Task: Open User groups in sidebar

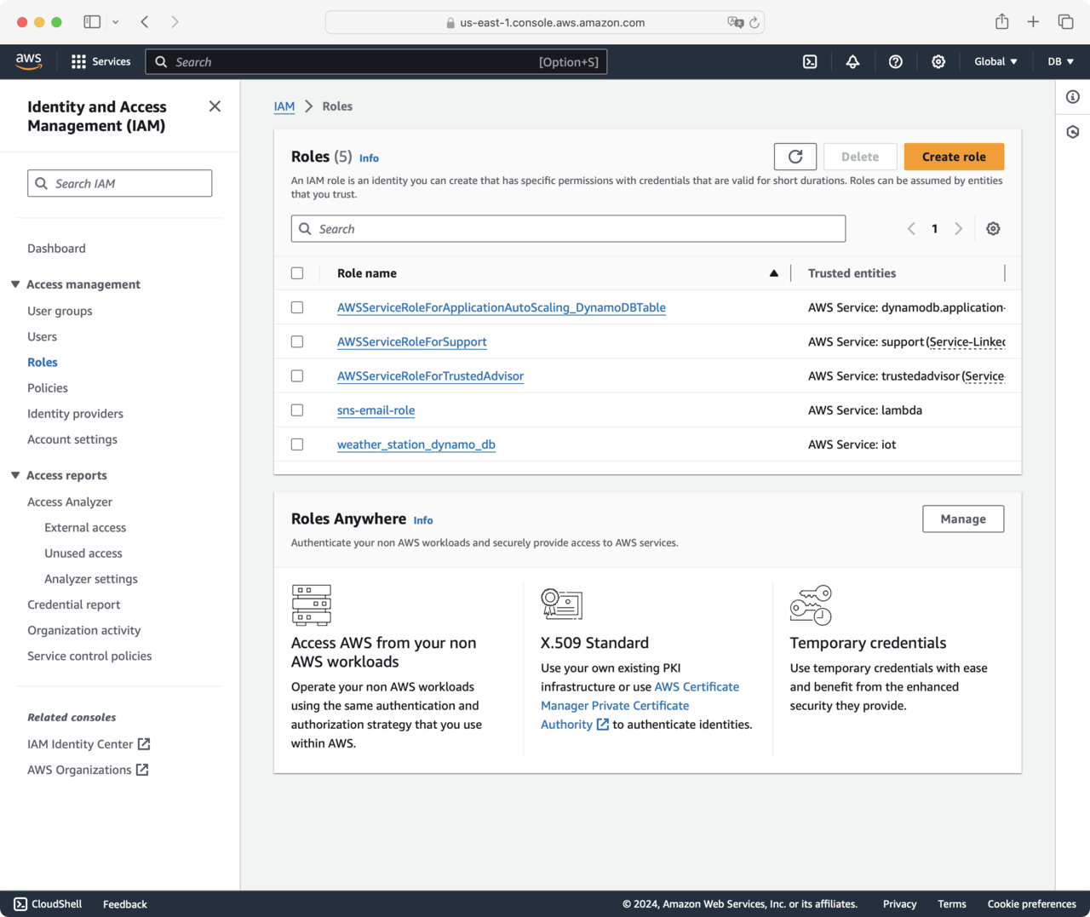Action: tap(60, 311)
